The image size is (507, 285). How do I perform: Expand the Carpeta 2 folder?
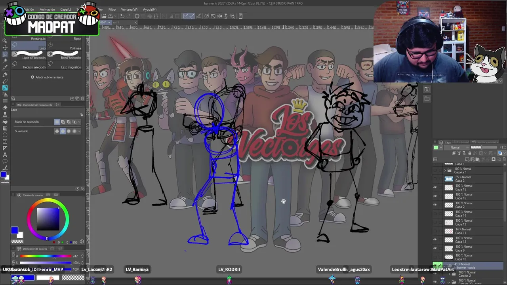[x=449, y=274]
